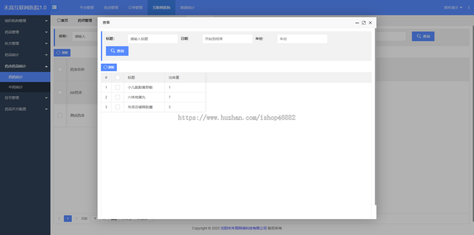The width and height of the screenshot is (474, 235).
Task: Click 测试药店 cell in background table
Action: pyautogui.click(x=77, y=115)
